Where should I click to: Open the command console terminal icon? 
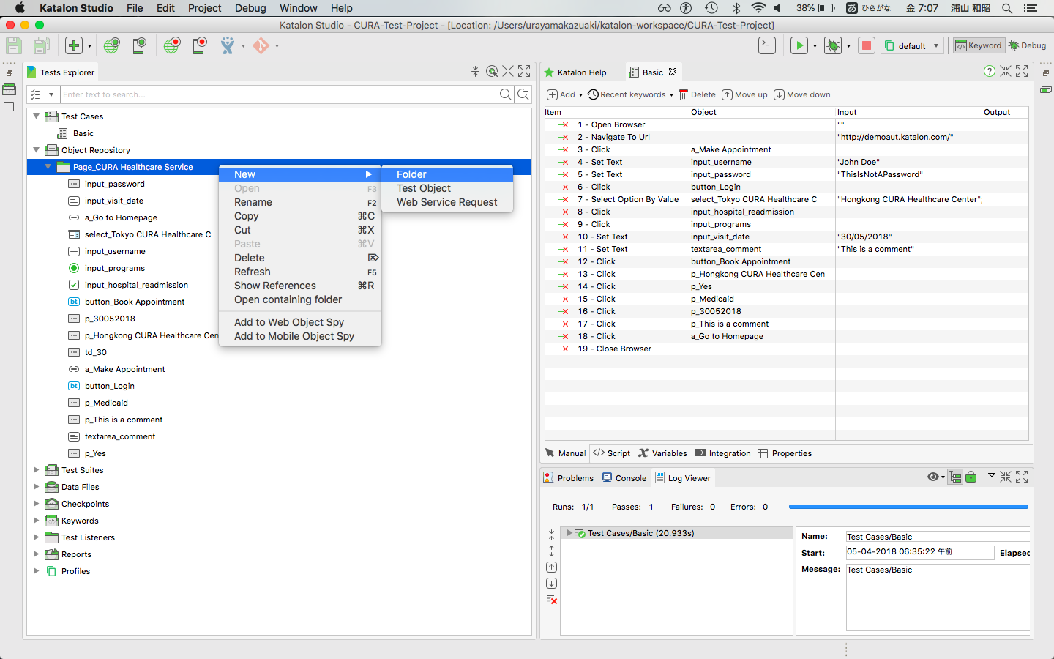[x=766, y=45]
